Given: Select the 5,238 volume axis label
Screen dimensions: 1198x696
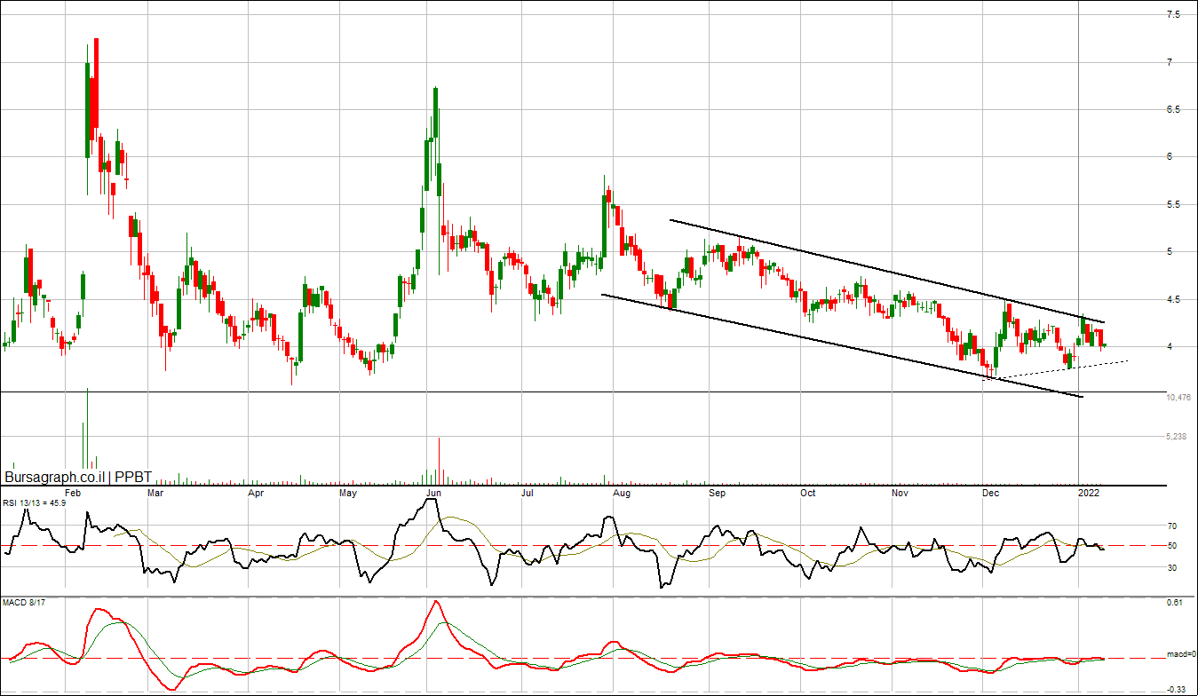Looking at the screenshot, I should [1177, 437].
